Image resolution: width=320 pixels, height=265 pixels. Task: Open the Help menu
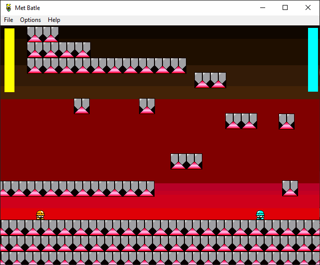[54, 20]
